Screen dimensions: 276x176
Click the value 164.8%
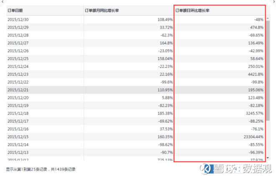166,43
